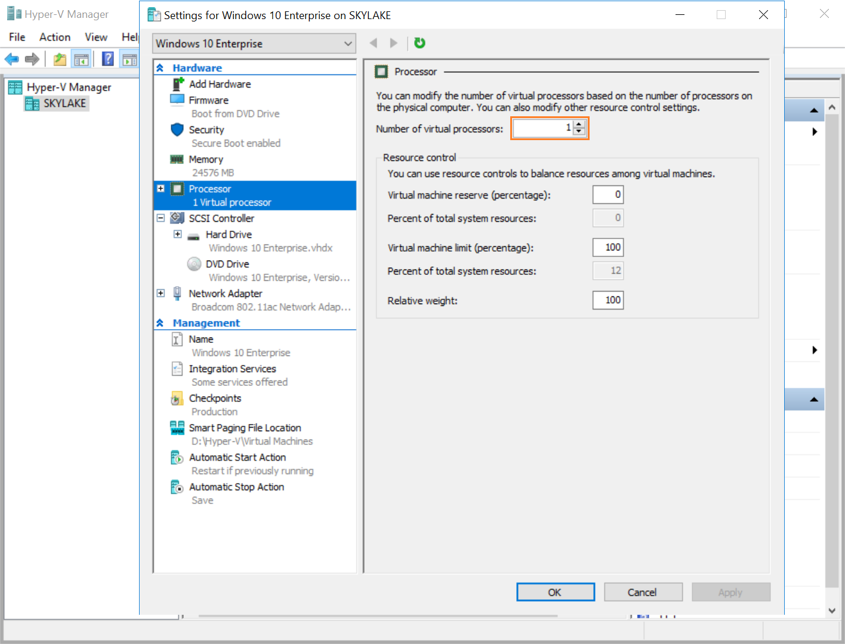Open File menu in Hyper-V Manager
The height and width of the screenshot is (644, 845).
pos(17,37)
